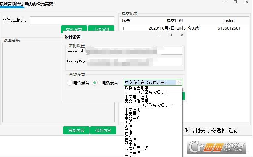The height and width of the screenshot is (157, 253).
Task: Click into the SecretKey field
Action: click(x=135, y=62)
